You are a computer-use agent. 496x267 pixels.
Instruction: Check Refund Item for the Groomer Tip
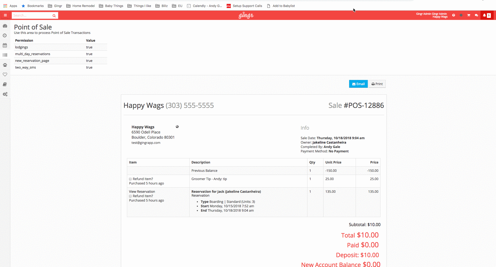coord(130,179)
